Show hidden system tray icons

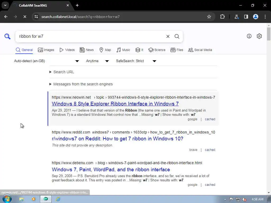225,199
